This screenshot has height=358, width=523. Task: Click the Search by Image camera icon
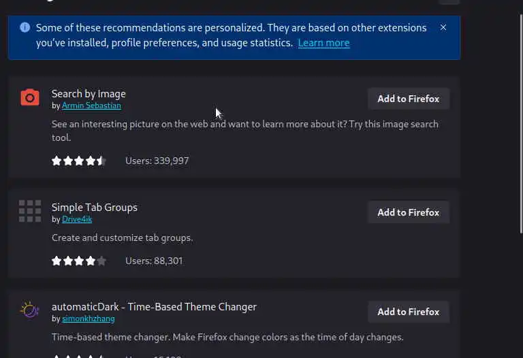pos(30,97)
